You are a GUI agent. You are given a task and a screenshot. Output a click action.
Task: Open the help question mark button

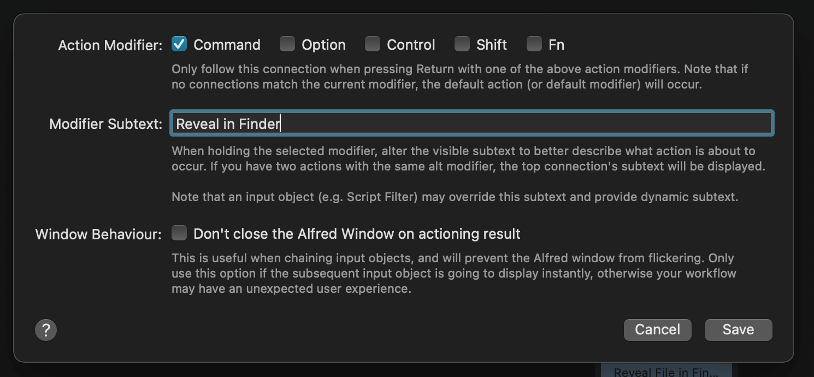pos(46,329)
